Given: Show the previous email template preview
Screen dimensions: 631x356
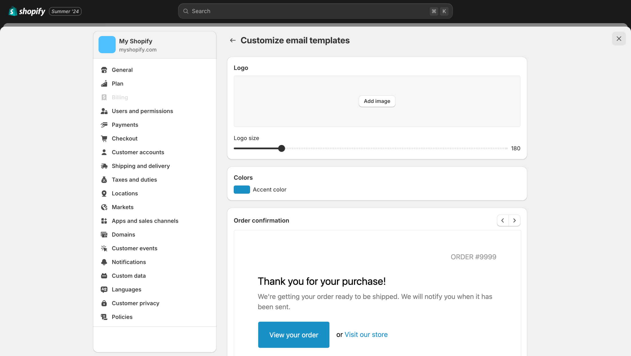Looking at the screenshot, I should [503, 220].
